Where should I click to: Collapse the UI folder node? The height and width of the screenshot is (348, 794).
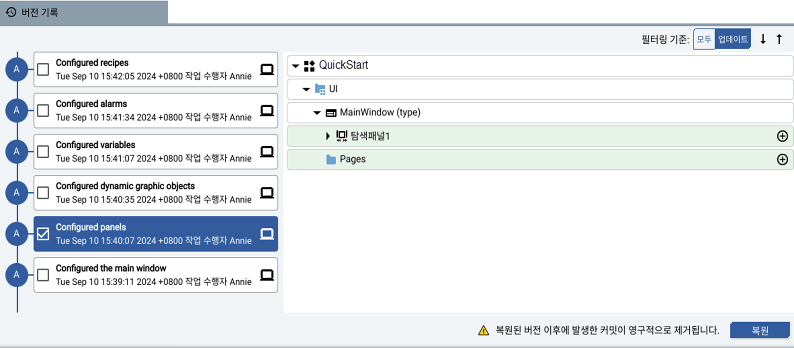(x=306, y=89)
